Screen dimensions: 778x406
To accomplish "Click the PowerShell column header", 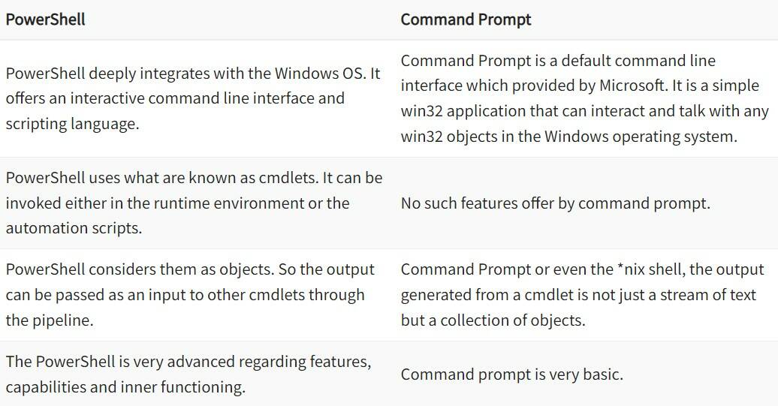I will (45, 20).
